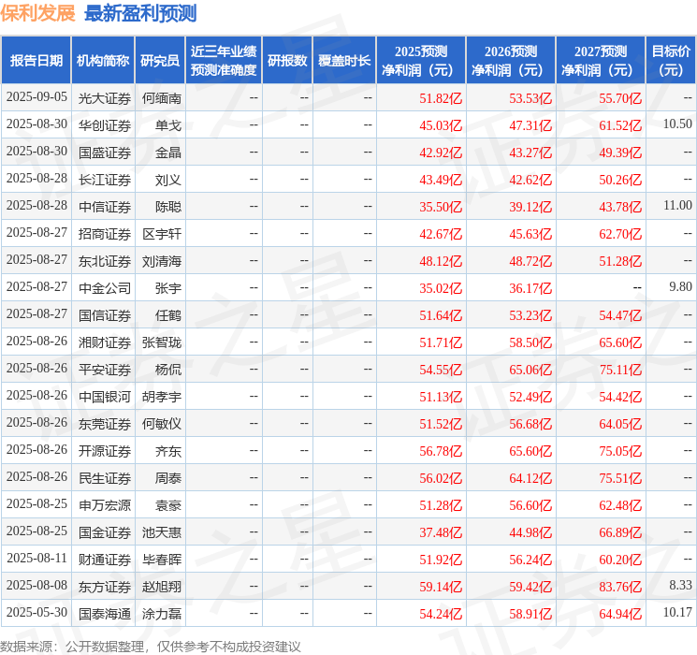
Task: Select 申万宏源 institution cell
Action: pyautogui.click(x=105, y=505)
